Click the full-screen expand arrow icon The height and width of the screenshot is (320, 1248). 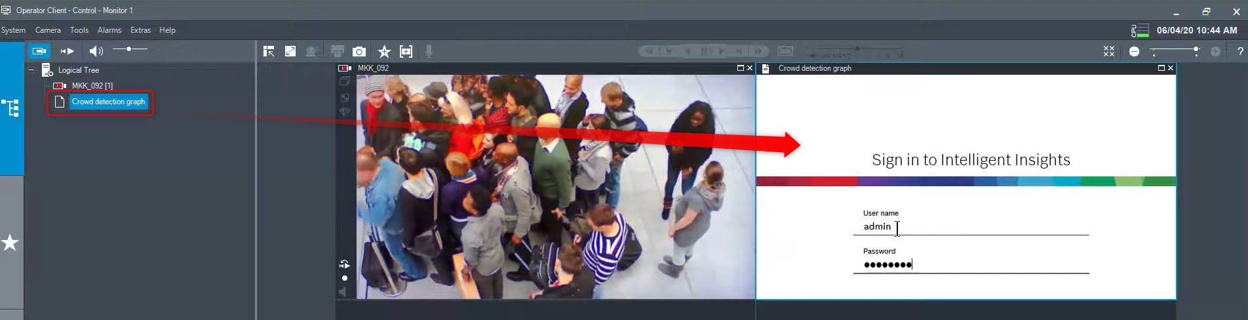290,52
